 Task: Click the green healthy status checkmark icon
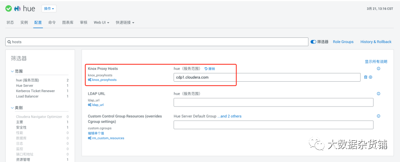pos(8,8)
